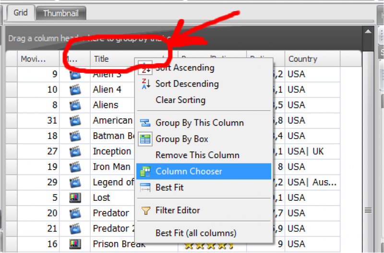Click the Group By Box icon
Image resolution: width=384 pixels, height=253 pixels.
coord(145,139)
